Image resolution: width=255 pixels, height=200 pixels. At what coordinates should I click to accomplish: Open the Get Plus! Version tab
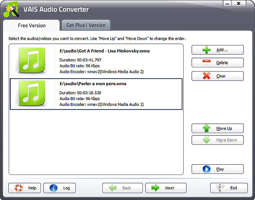[86, 25]
